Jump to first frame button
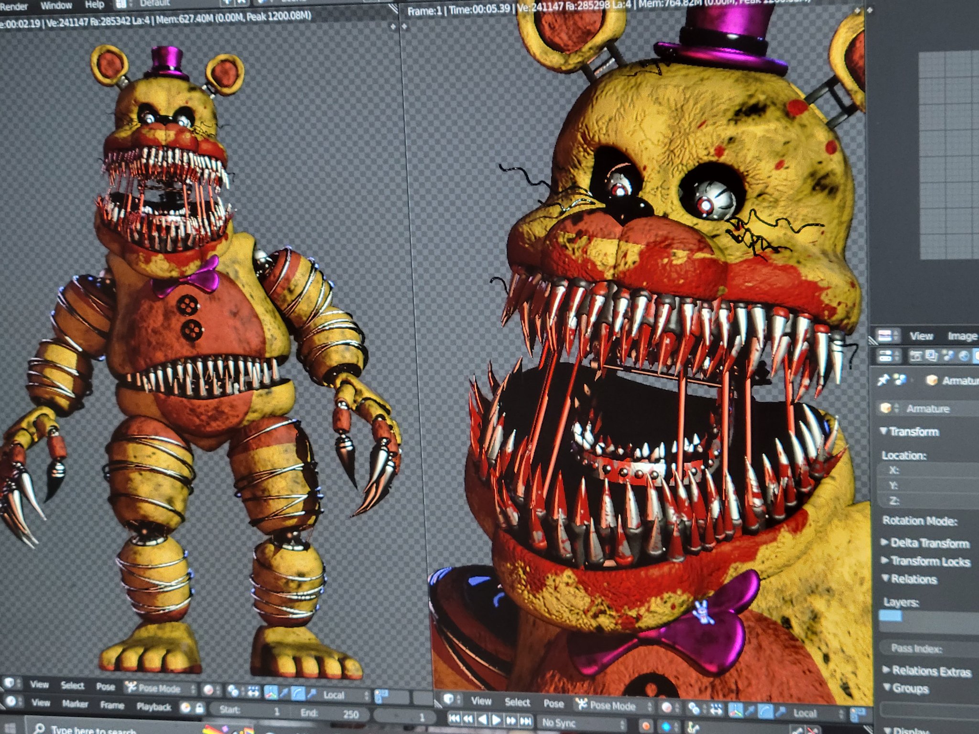This screenshot has height=734, width=979. click(455, 718)
